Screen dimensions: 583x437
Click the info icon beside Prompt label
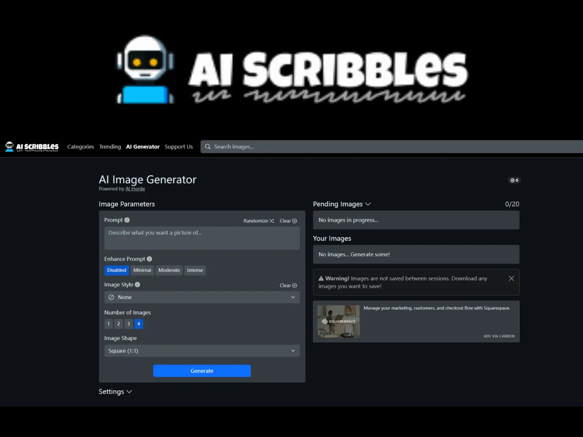pos(127,220)
